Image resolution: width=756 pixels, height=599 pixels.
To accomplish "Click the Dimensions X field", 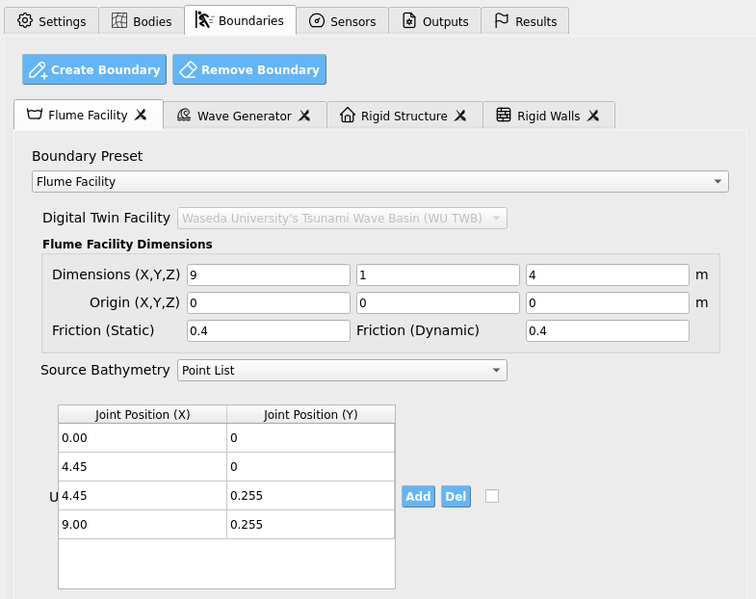I will (x=268, y=274).
